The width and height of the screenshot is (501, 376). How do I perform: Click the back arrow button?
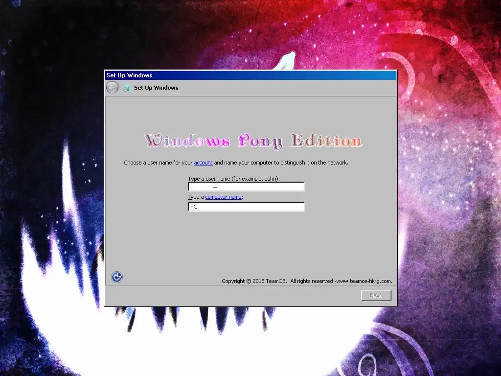112,87
